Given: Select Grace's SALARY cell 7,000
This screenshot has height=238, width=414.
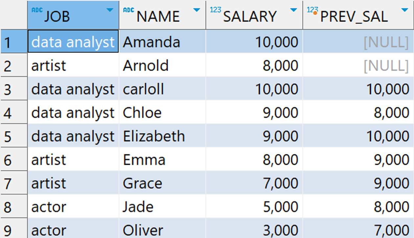Looking at the screenshot, I should (254, 183).
